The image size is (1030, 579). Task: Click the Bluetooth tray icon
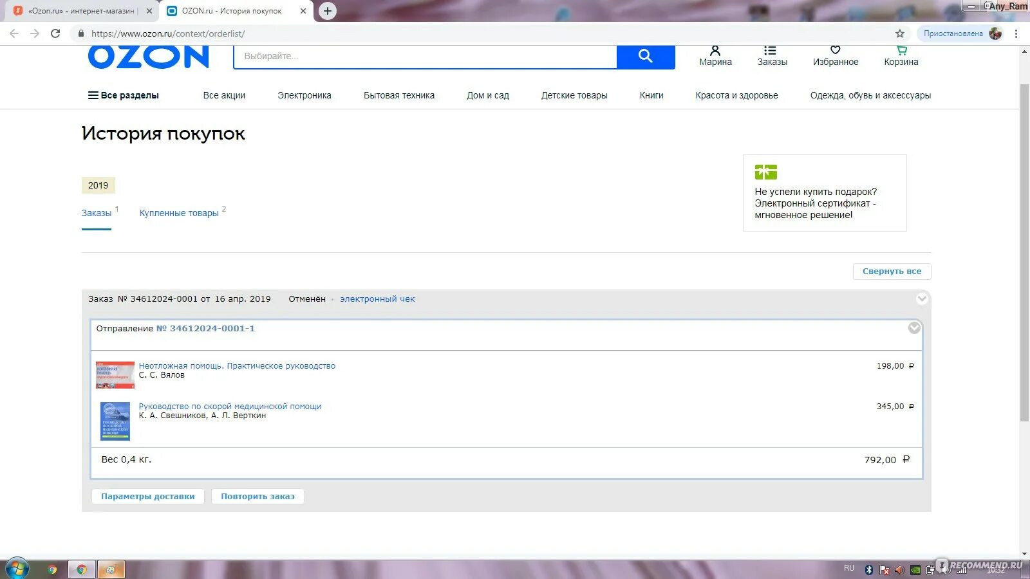click(x=868, y=570)
